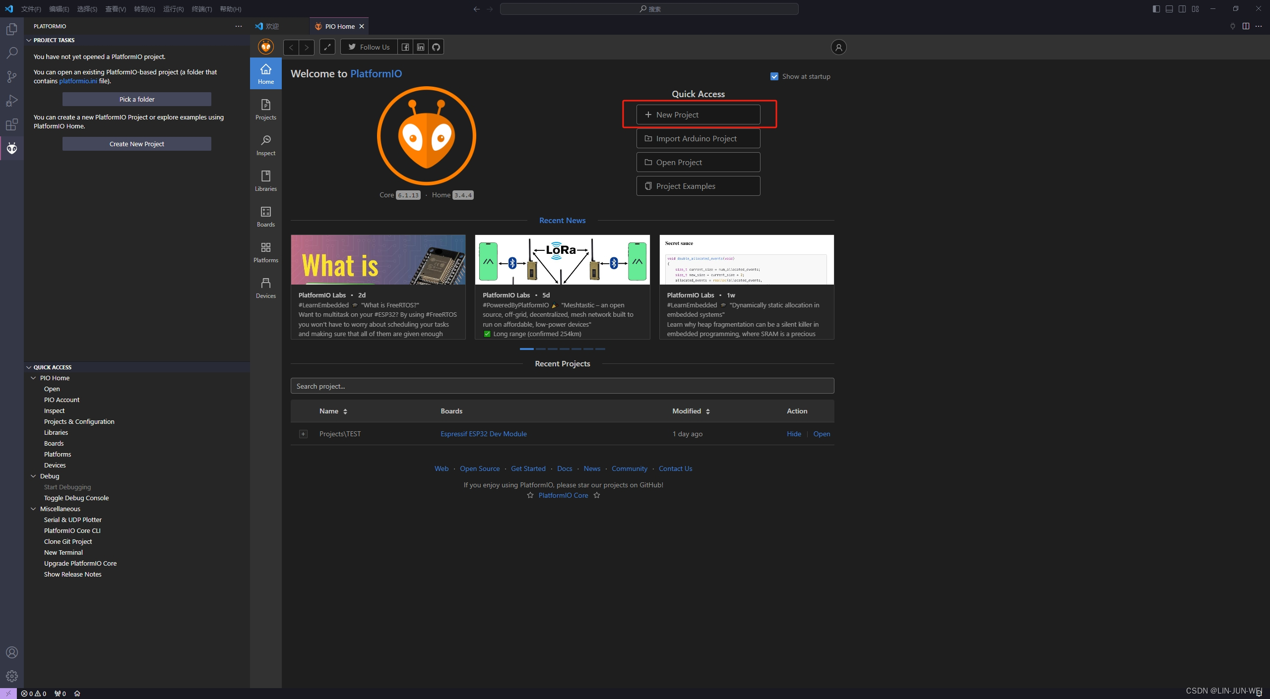Switch to the 欢迎 tab
The image size is (1270, 699).
[272, 26]
